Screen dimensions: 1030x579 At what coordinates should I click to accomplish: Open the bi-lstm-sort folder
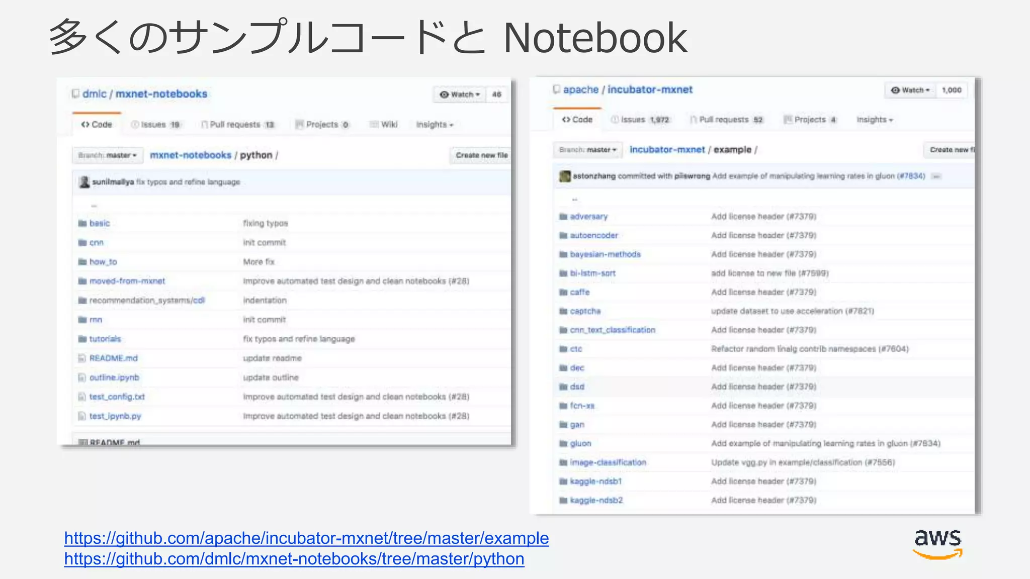[592, 273]
